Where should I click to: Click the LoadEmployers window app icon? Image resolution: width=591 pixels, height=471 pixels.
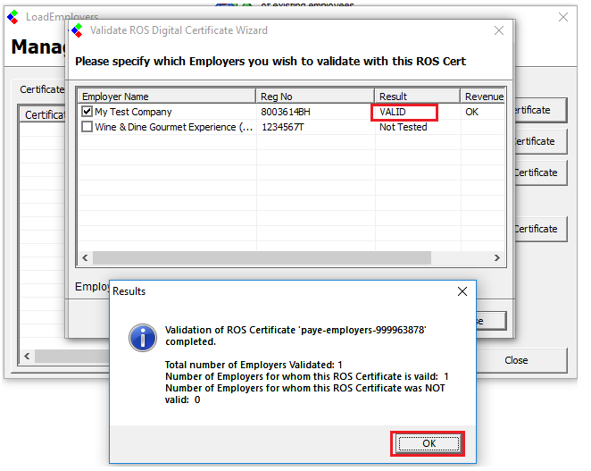pos(12,17)
